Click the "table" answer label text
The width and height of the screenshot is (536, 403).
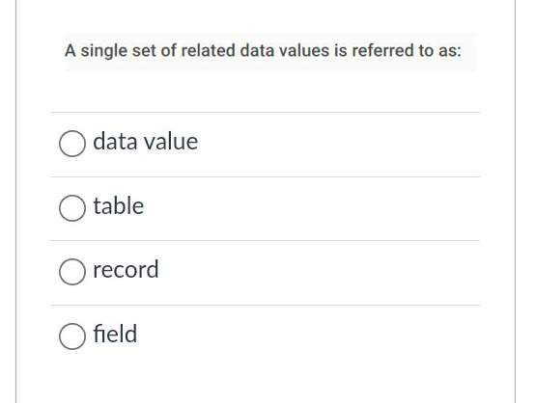(118, 205)
